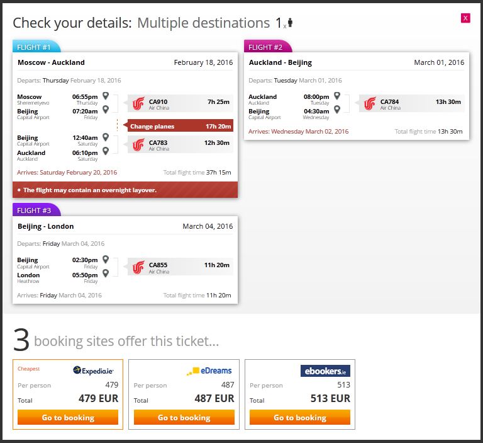Select the FLIGHT #2 tab label
Image resolution: width=483 pixels, height=443 pixels.
(267, 47)
